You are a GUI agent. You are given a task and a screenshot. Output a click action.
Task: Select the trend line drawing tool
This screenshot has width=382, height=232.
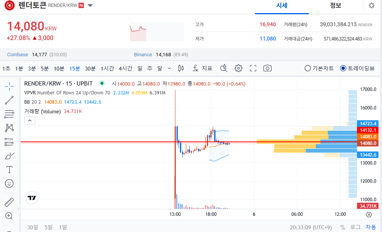tap(9, 100)
